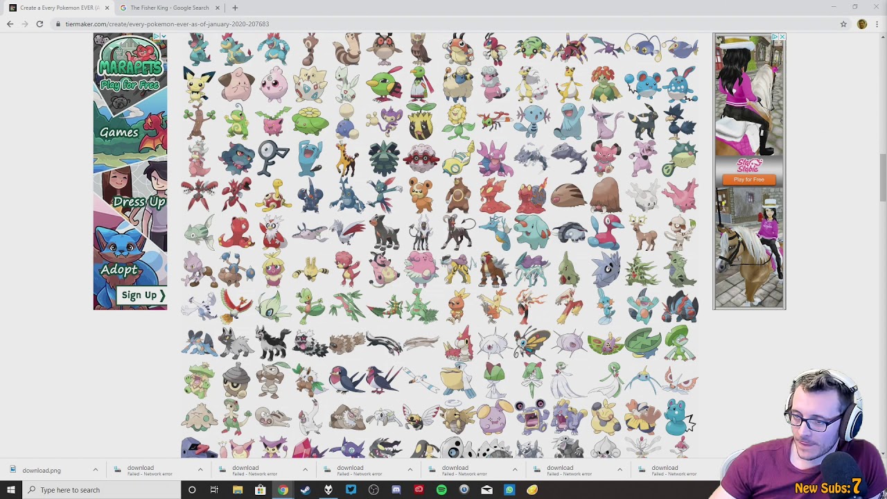Click the Espeon image
The height and width of the screenshot is (499, 887).
pyautogui.click(x=605, y=122)
